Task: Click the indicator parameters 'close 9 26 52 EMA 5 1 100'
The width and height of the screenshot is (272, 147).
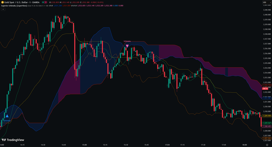Action: pos(38,6)
